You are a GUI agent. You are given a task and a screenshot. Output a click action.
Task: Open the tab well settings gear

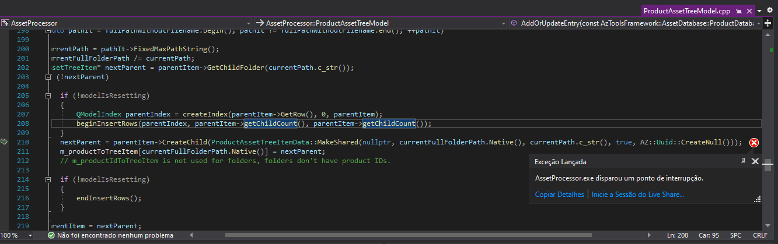point(771,11)
